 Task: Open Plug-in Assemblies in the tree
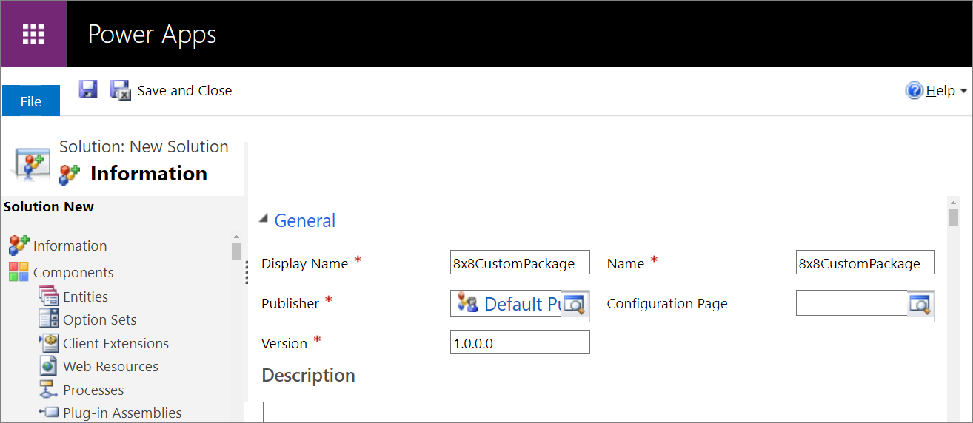click(x=122, y=413)
